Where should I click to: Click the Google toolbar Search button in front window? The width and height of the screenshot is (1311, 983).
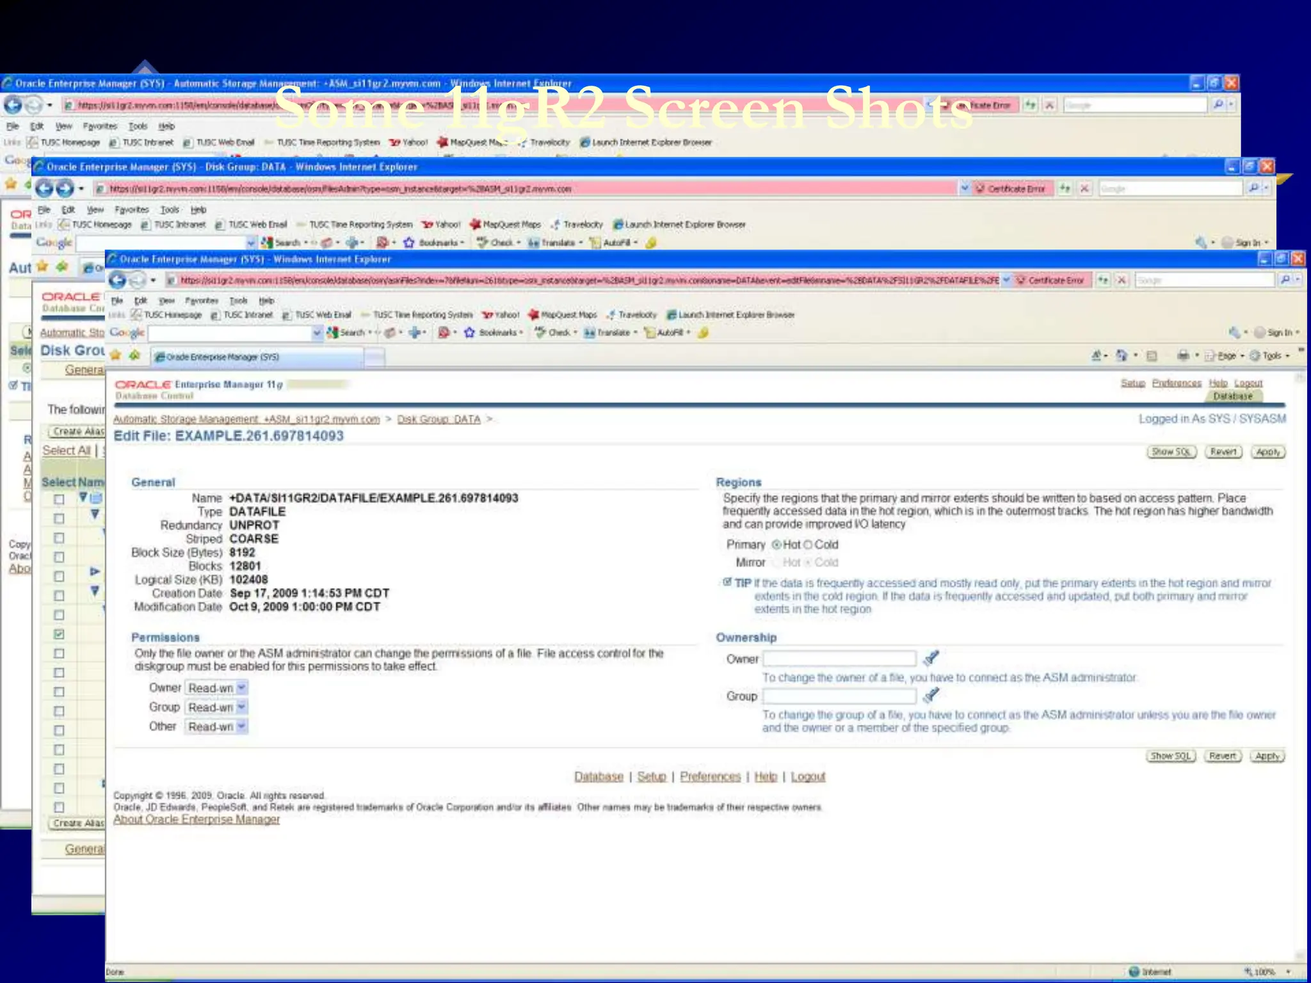pos(346,333)
